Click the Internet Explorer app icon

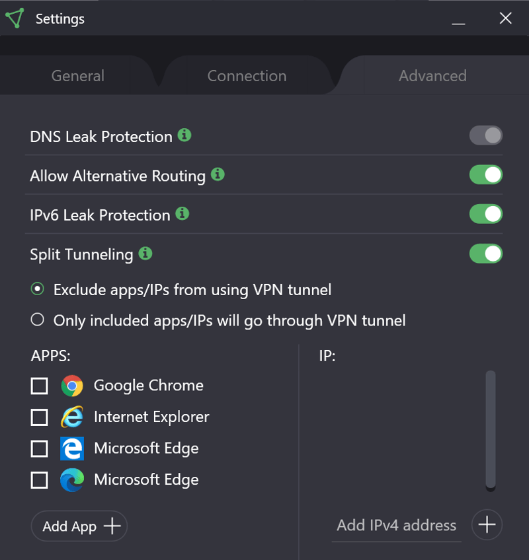tap(72, 417)
